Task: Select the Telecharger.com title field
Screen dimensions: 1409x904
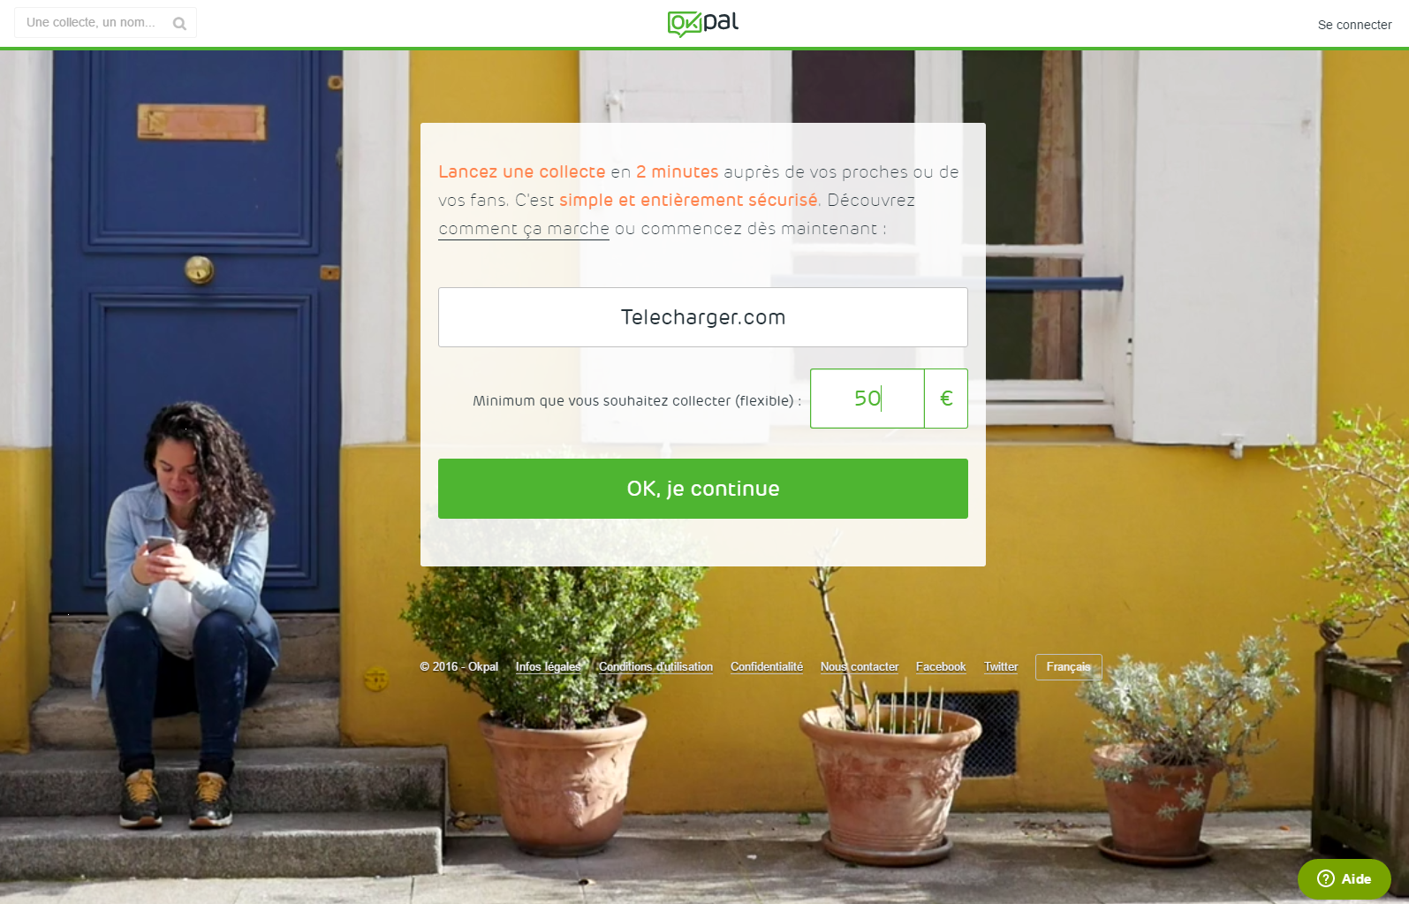Action: [703, 317]
